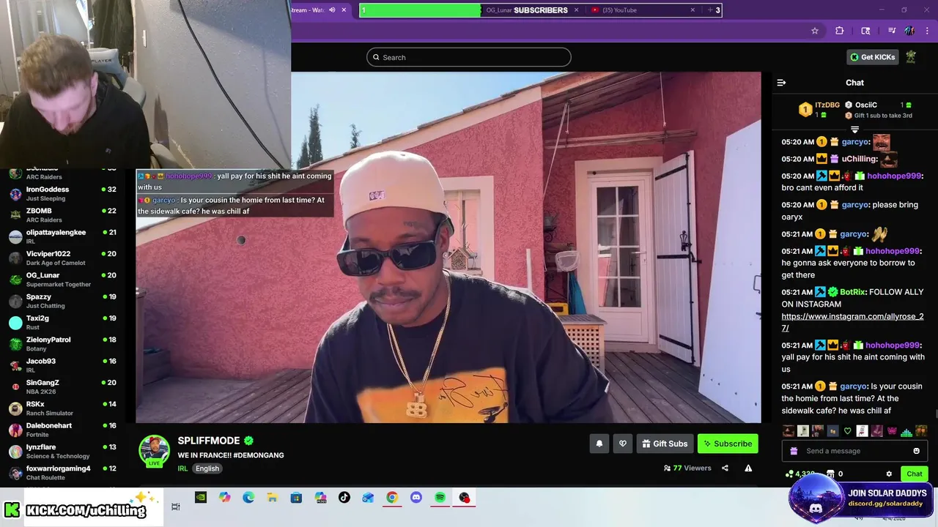
Task: Click inside the Kick search field
Action: click(x=469, y=57)
